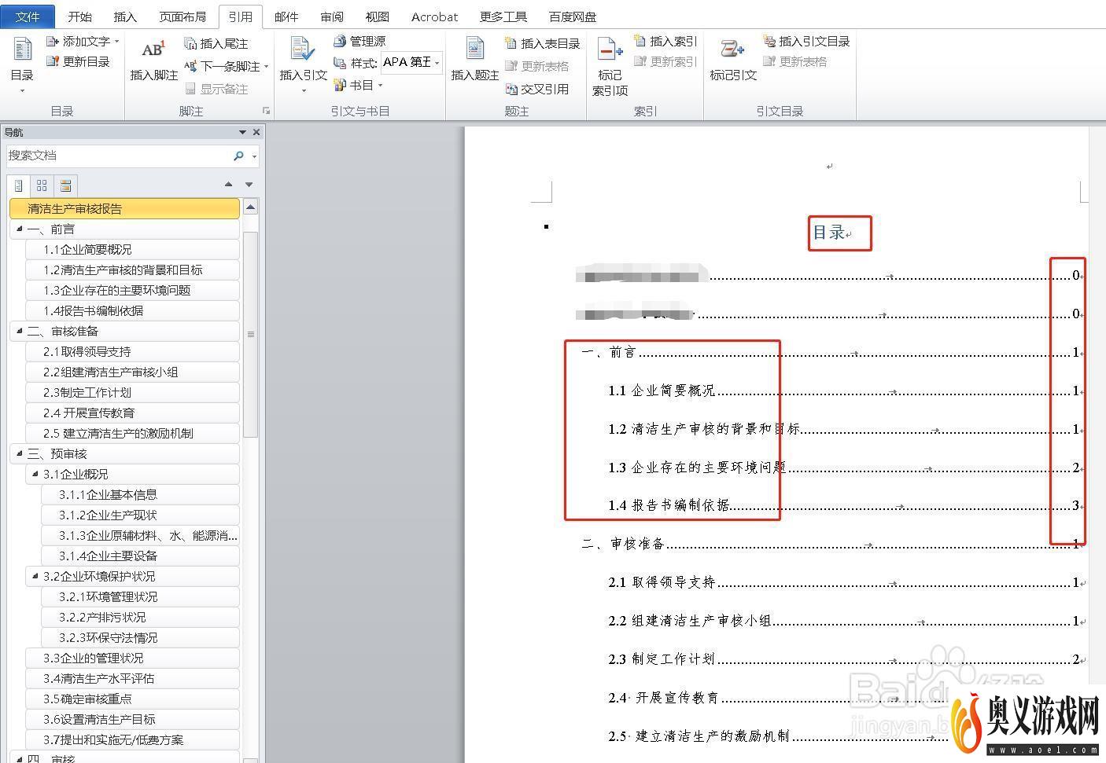Click the 书目 bibliography icon
The height and width of the screenshot is (763, 1106).
(339, 85)
